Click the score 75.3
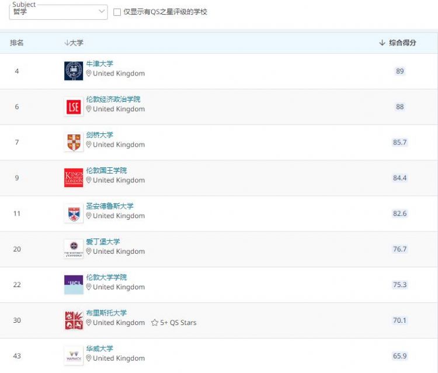 click(399, 285)
